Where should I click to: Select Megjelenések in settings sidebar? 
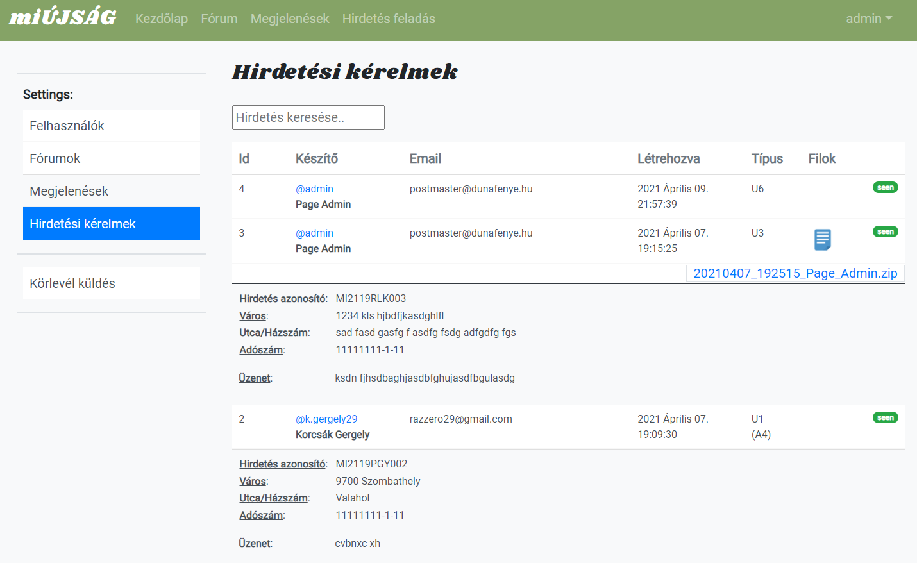(112, 191)
